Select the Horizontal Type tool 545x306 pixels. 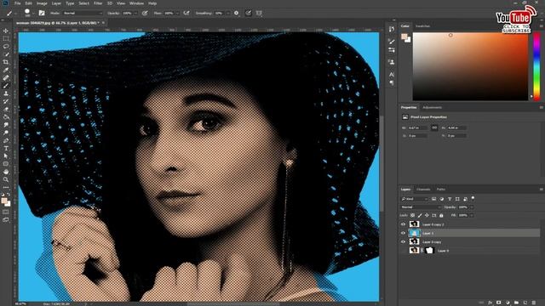tap(6, 149)
